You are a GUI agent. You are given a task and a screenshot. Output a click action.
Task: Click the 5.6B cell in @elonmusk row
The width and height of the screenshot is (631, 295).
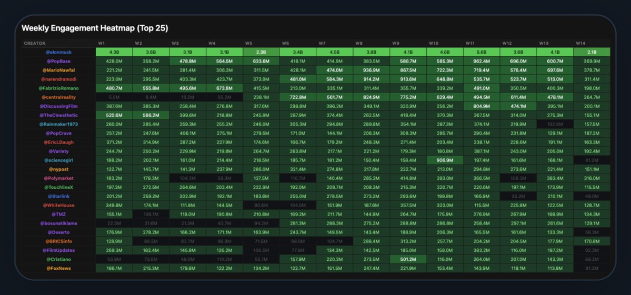[482, 52]
